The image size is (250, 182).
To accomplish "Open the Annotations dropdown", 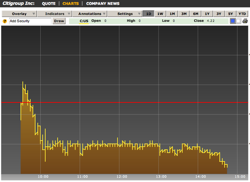I will click(x=90, y=14).
